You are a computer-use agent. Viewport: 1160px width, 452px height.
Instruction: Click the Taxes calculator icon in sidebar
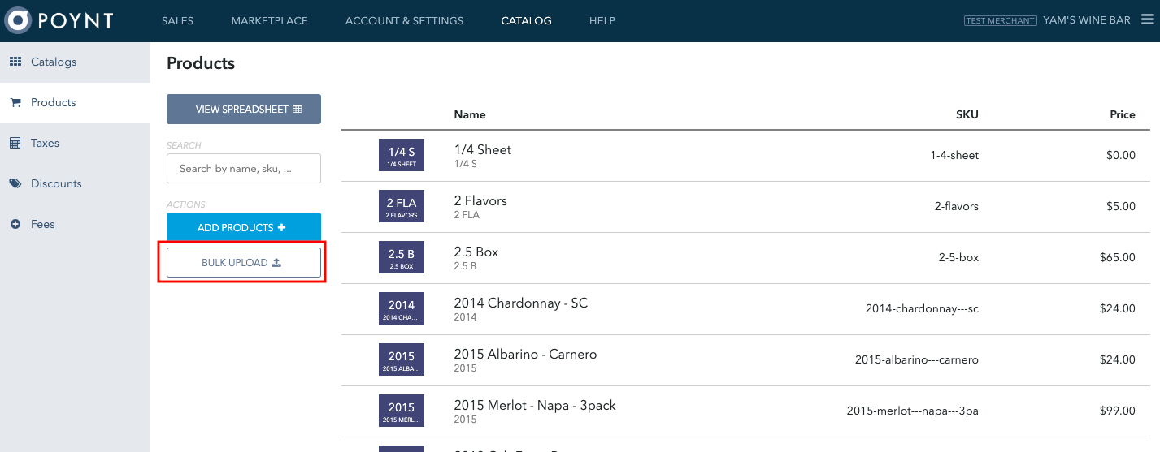15,143
